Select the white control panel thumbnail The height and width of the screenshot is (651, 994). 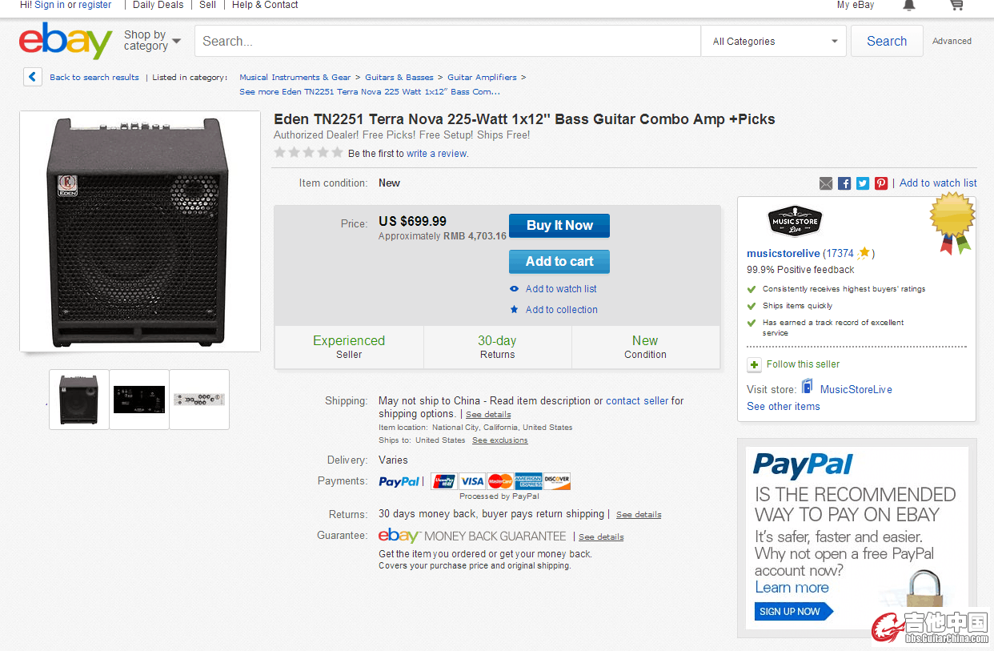pyautogui.click(x=199, y=399)
